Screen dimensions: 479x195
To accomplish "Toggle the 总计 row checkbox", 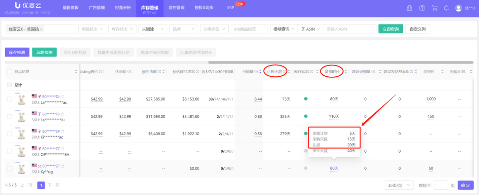I will click(x=9, y=85).
